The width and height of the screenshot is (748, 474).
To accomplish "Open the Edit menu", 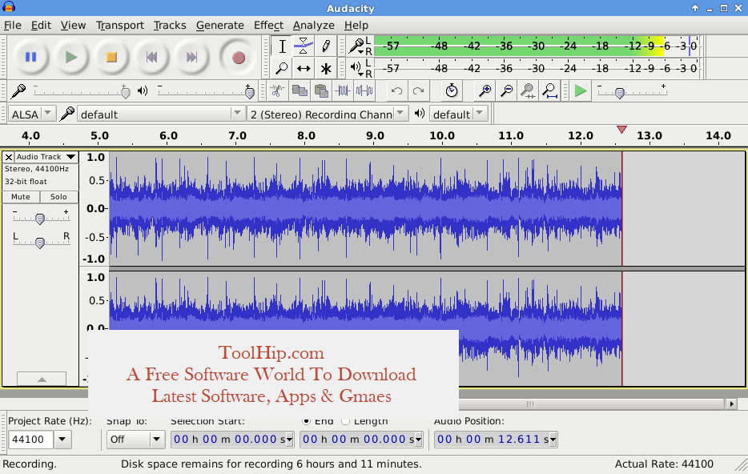I will point(41,26).
